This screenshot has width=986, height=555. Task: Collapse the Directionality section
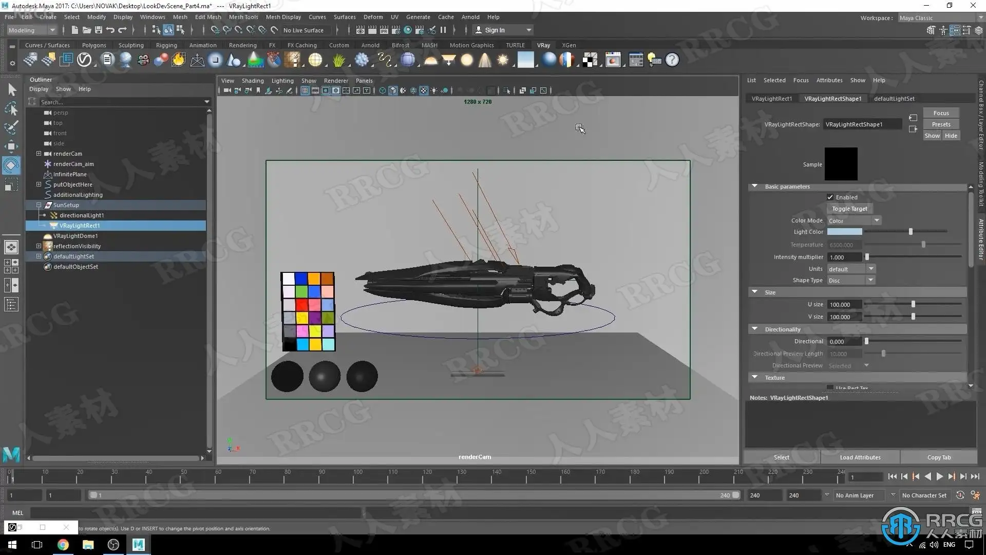point(754,329)
